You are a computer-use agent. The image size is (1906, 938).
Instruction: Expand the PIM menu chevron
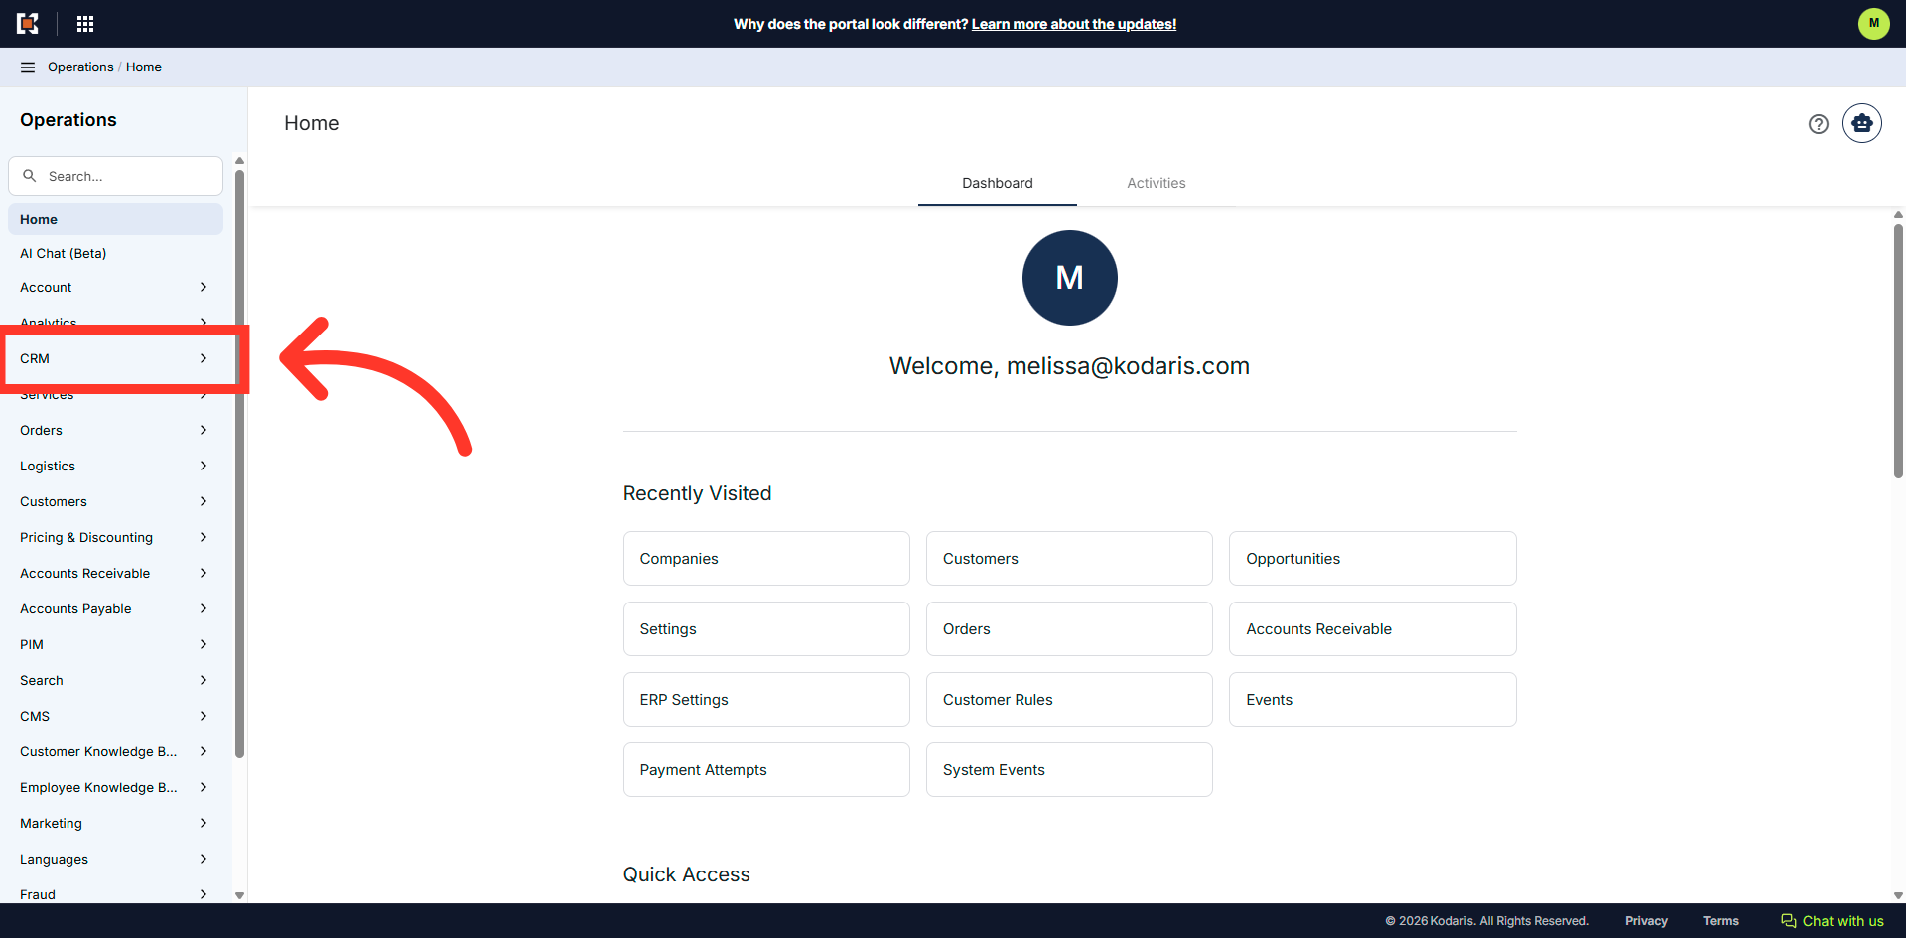click(x=204, y=644)
